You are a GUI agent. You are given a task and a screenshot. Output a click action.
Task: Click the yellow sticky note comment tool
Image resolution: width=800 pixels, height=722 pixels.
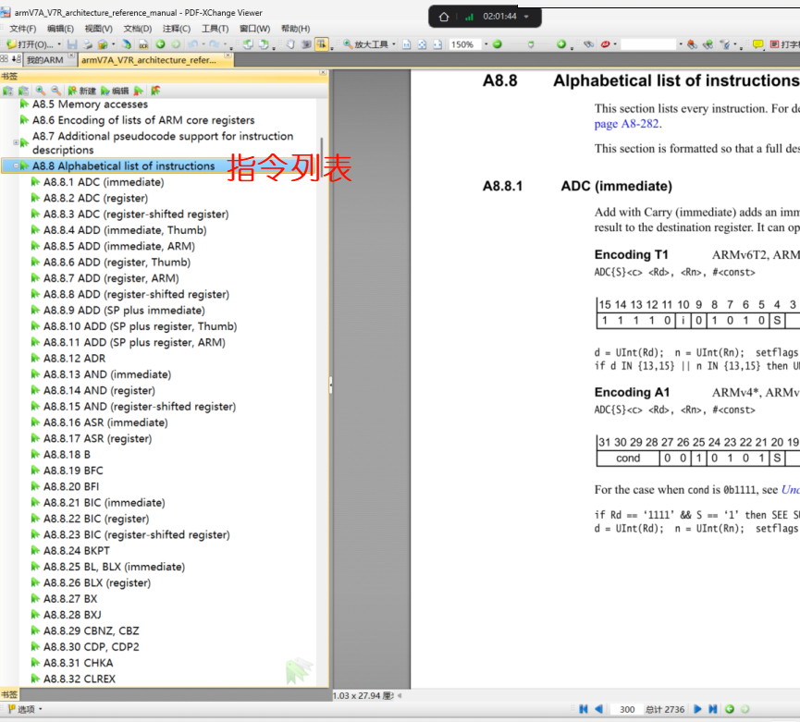pyautogui.click(x=757, y=44)
